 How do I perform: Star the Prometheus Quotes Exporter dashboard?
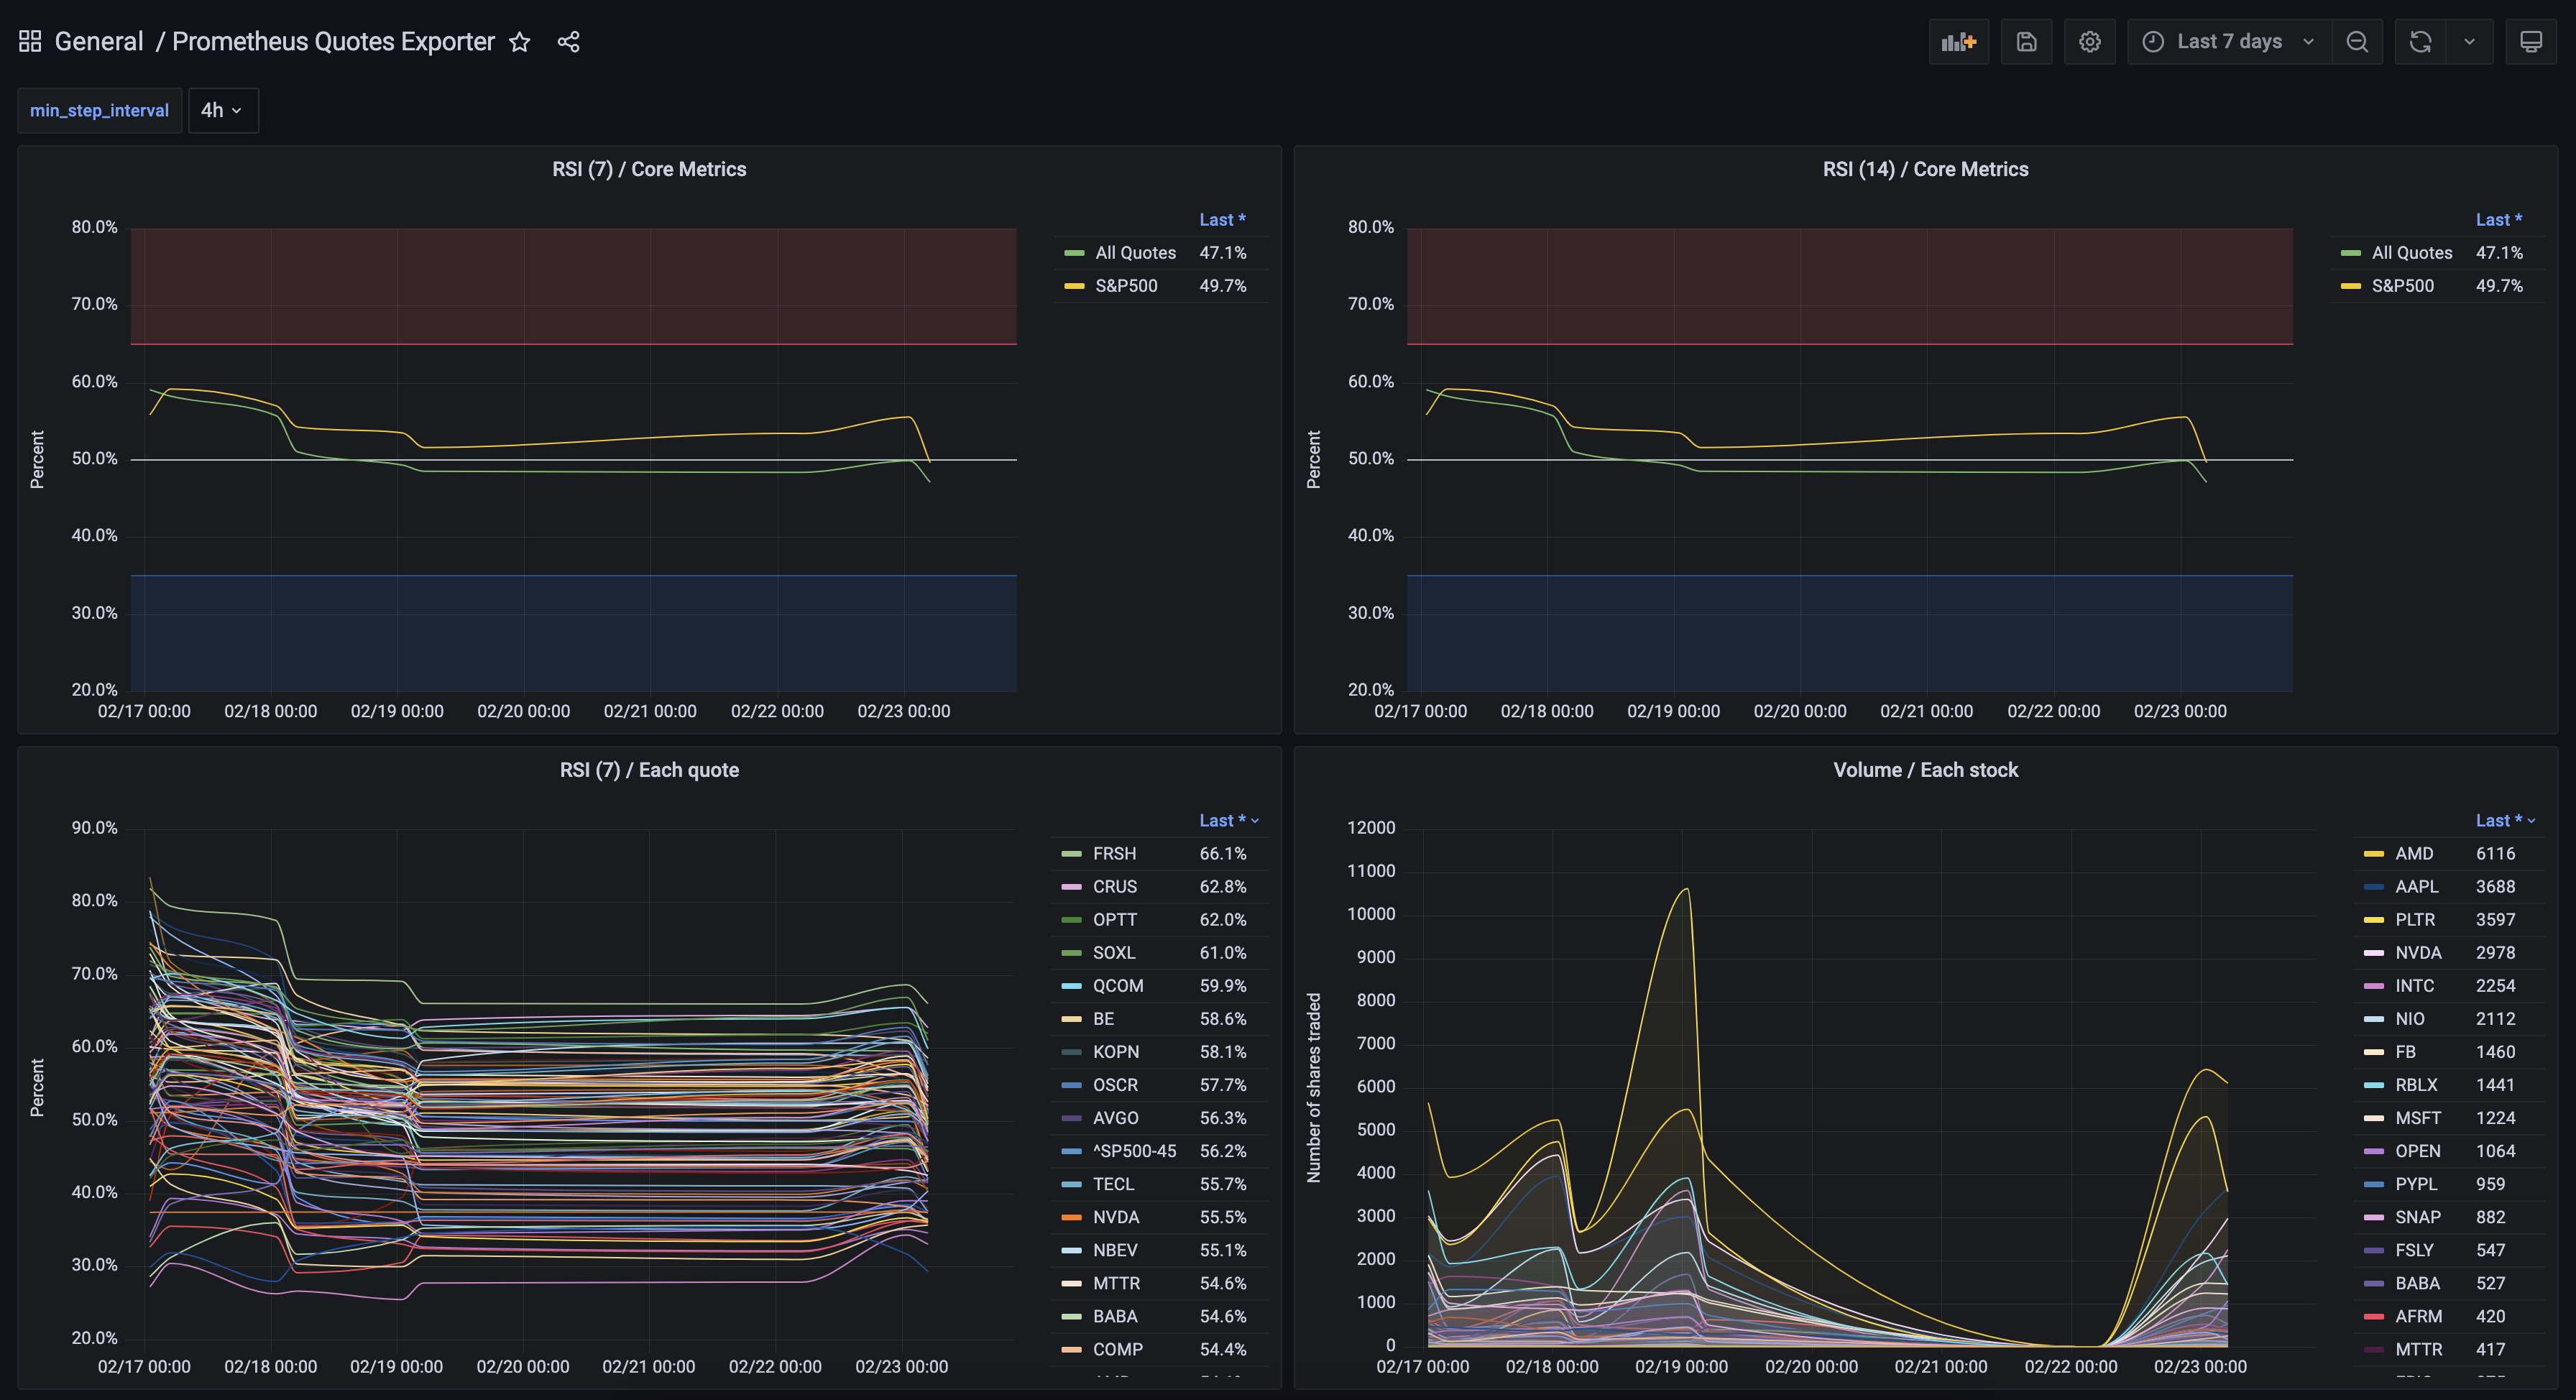(519, 42)
